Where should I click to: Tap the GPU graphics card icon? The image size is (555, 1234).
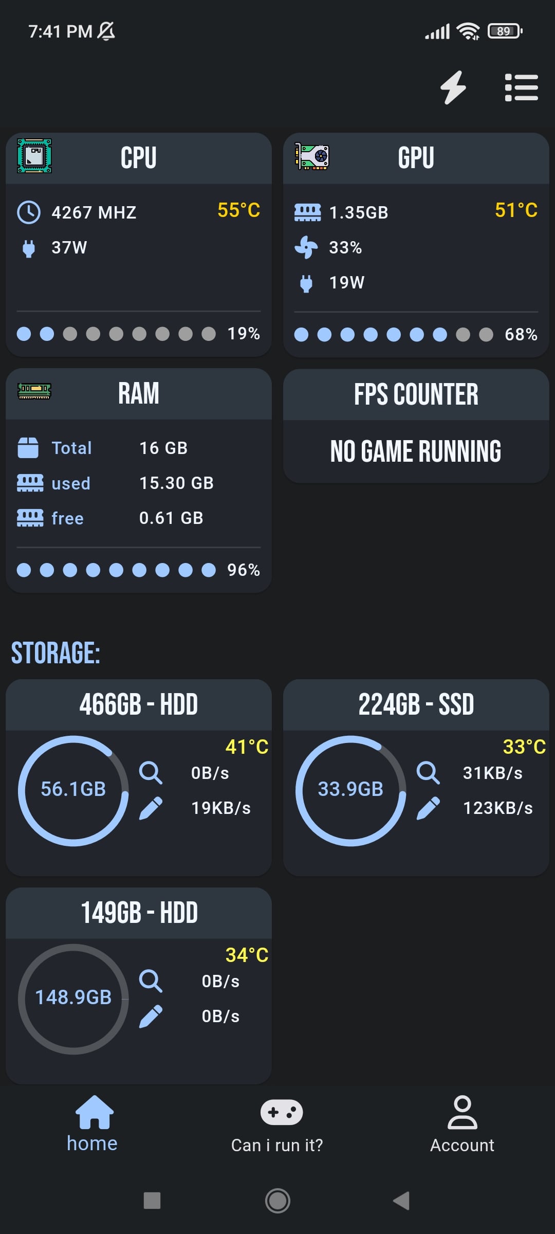(312, 157)
